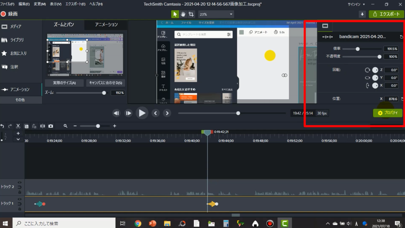Open the ヘルプ menu

[x=96, y=4]
